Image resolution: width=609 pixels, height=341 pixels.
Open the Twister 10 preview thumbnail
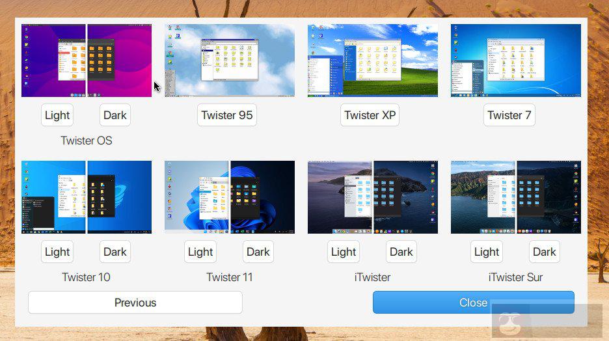pyautogui.click(x=87, y=197)
